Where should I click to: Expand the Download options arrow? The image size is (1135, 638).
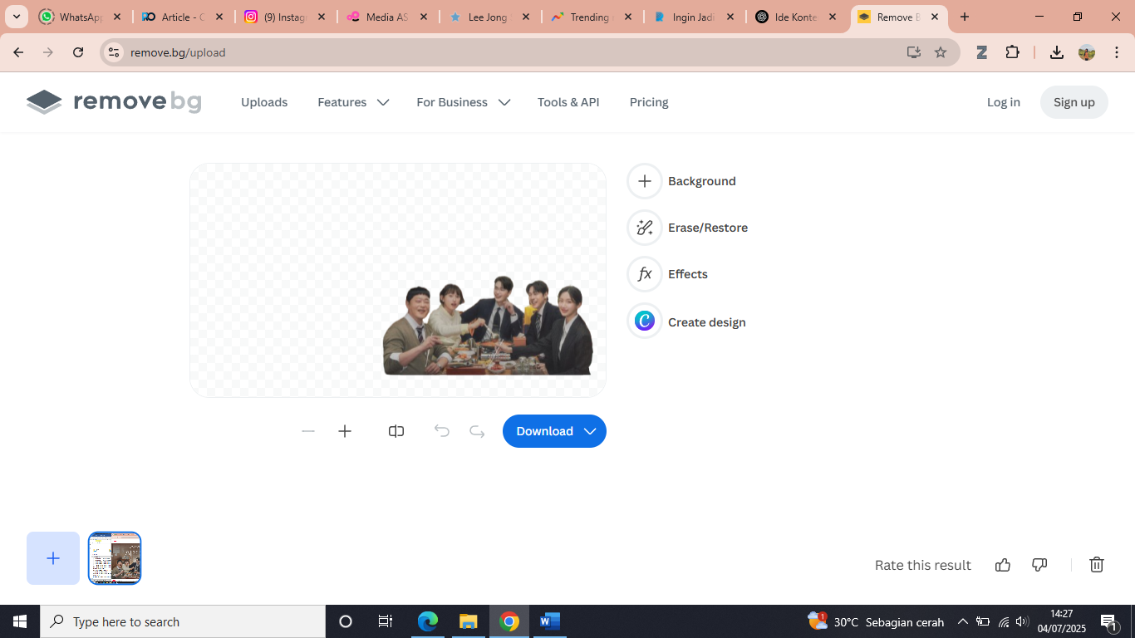click(590, 431)
